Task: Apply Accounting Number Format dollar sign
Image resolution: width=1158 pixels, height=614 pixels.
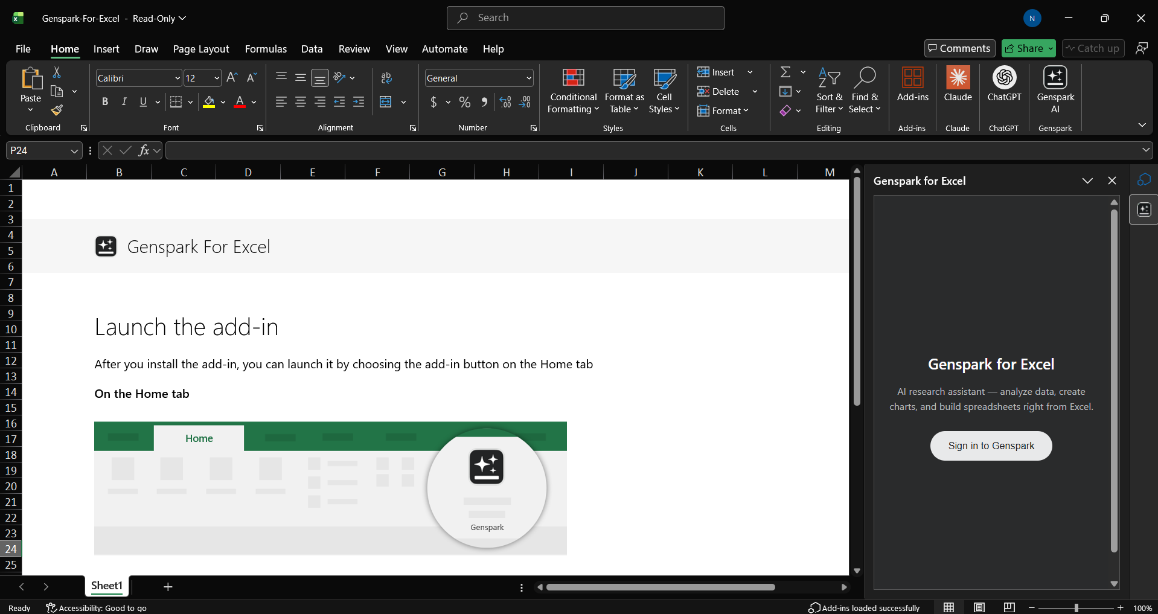Action: [x=433, y=102]
